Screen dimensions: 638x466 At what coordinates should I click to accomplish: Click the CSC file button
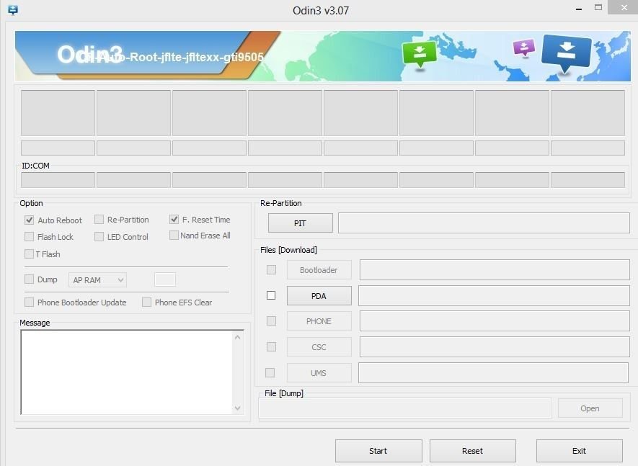(x=319, y=347)
